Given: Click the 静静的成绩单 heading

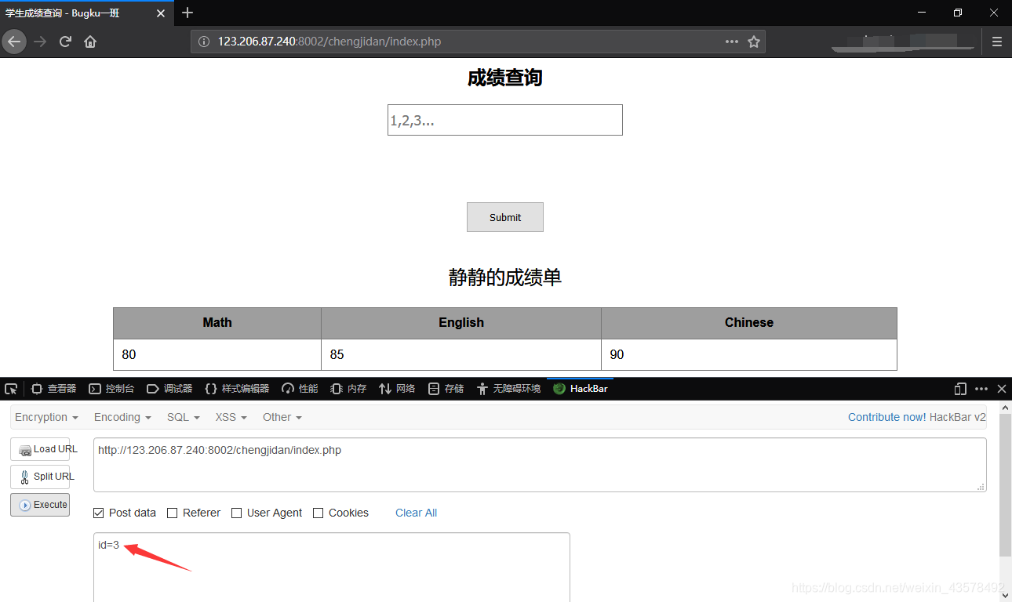Looking at the screenshot, I should (x=505, y=277).
